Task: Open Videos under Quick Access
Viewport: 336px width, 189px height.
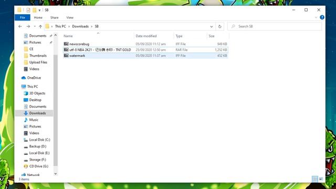Action: point(34,69)
